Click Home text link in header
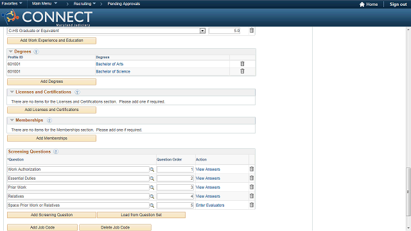Screen dimensions: 411x231 coord(372,4)
